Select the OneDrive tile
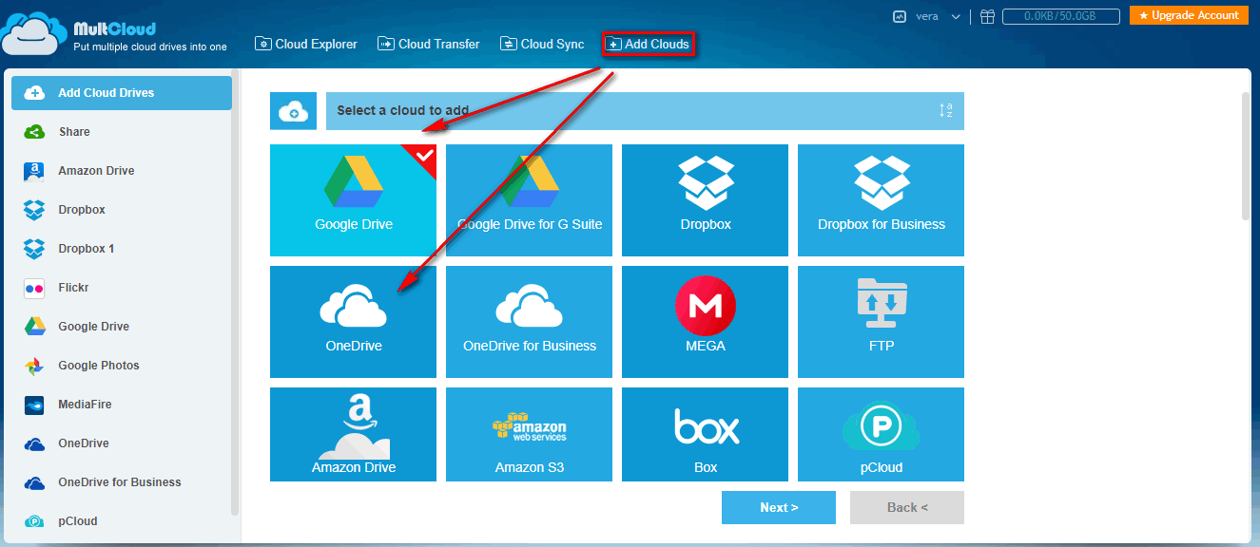Image resolution: width=1260 pixels, height=547 pixels. (x=354, y=322)
